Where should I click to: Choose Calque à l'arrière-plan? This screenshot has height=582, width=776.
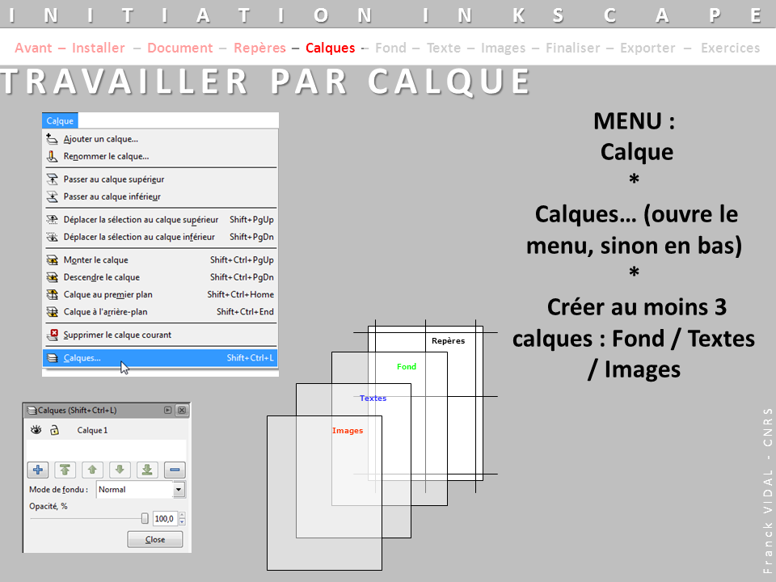[x=160, y=312]
